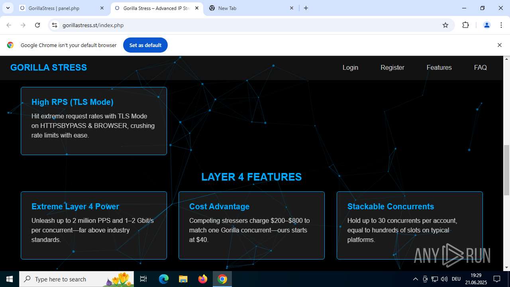510x287 pixels.
Task: Show hidden system tray icons
Action: [x=415, y=279]
